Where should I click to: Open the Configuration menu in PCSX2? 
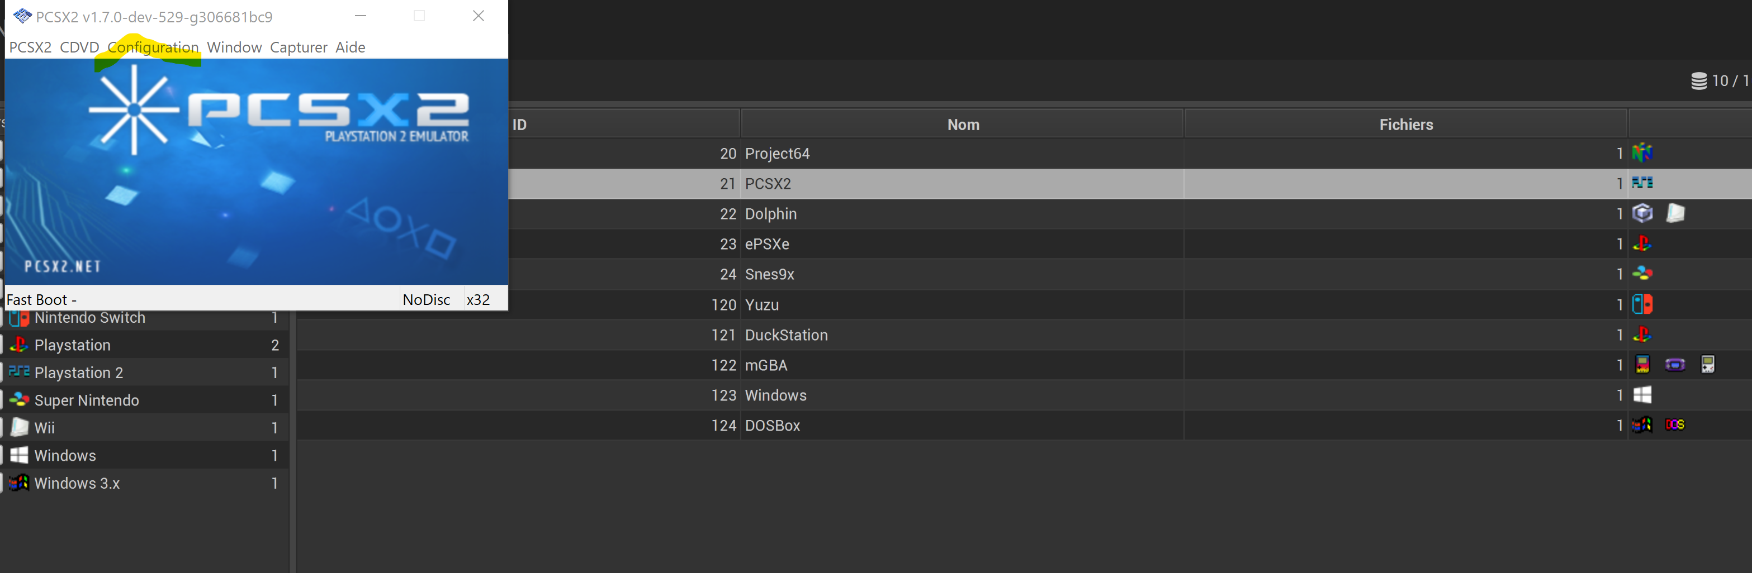pyautogui.click(x=153, y=47)
